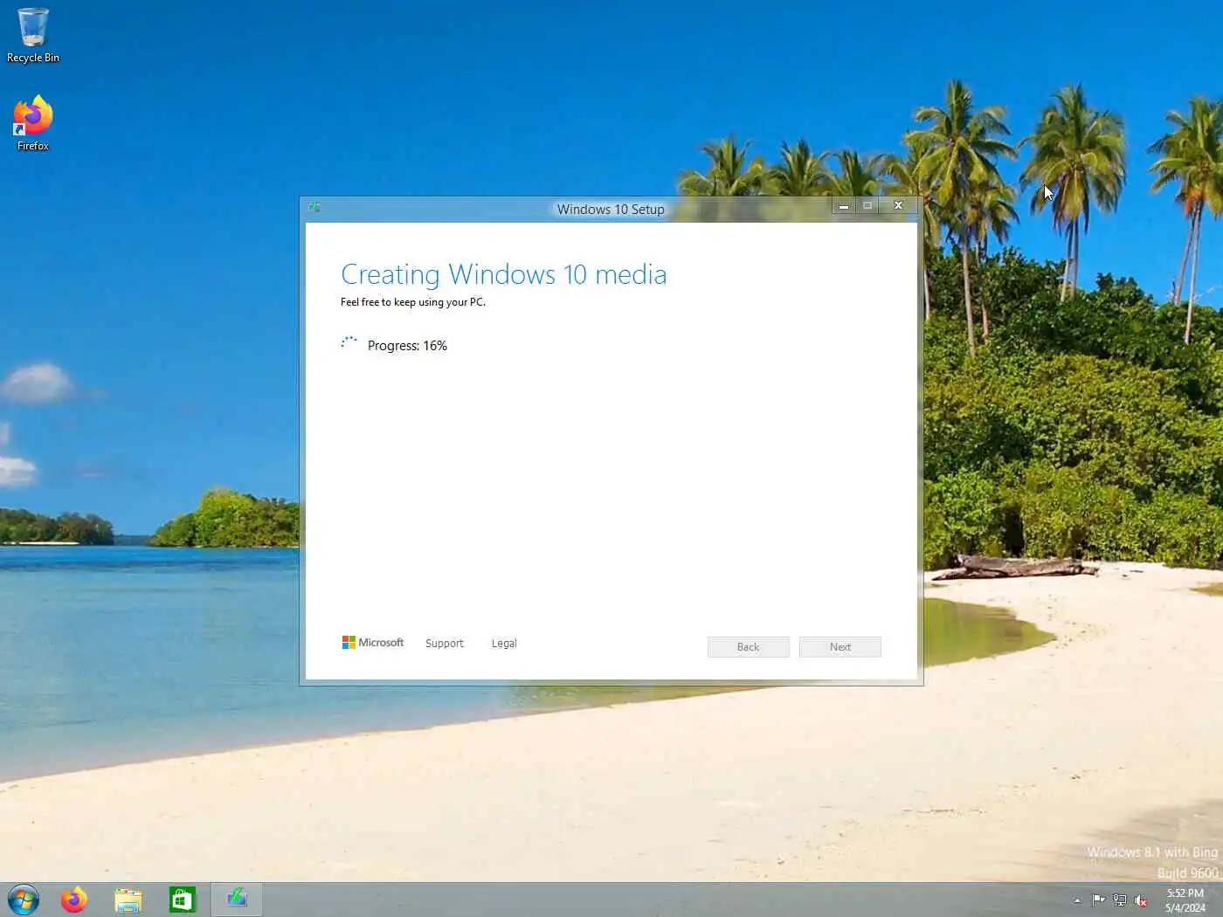Image resolution: width=1223 pixels, height=917 pixels.
Task: Open the Legal link
Action: click(x=504, y=644)
